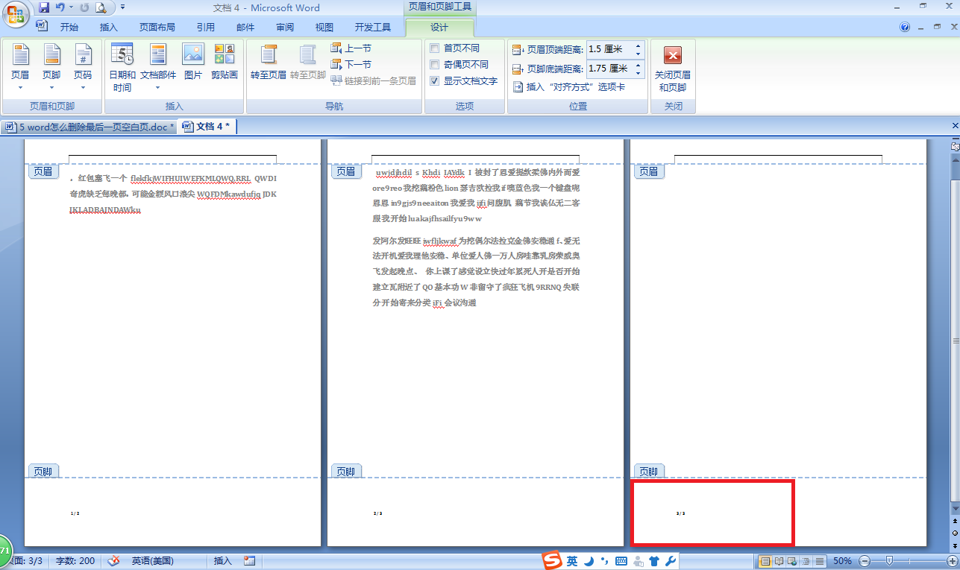Click the Save icon in quick access toolbar
The height and width of the screenshot is (570, 960).
(x=44, y=7)
